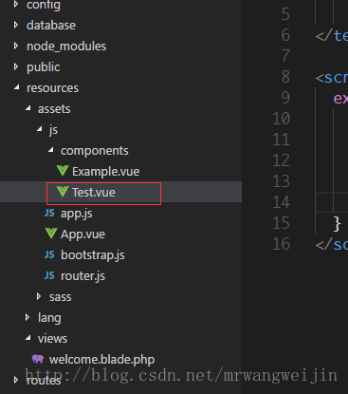
Task: Click the Vue icon beside App.vue
Action: tap(51, 234)
